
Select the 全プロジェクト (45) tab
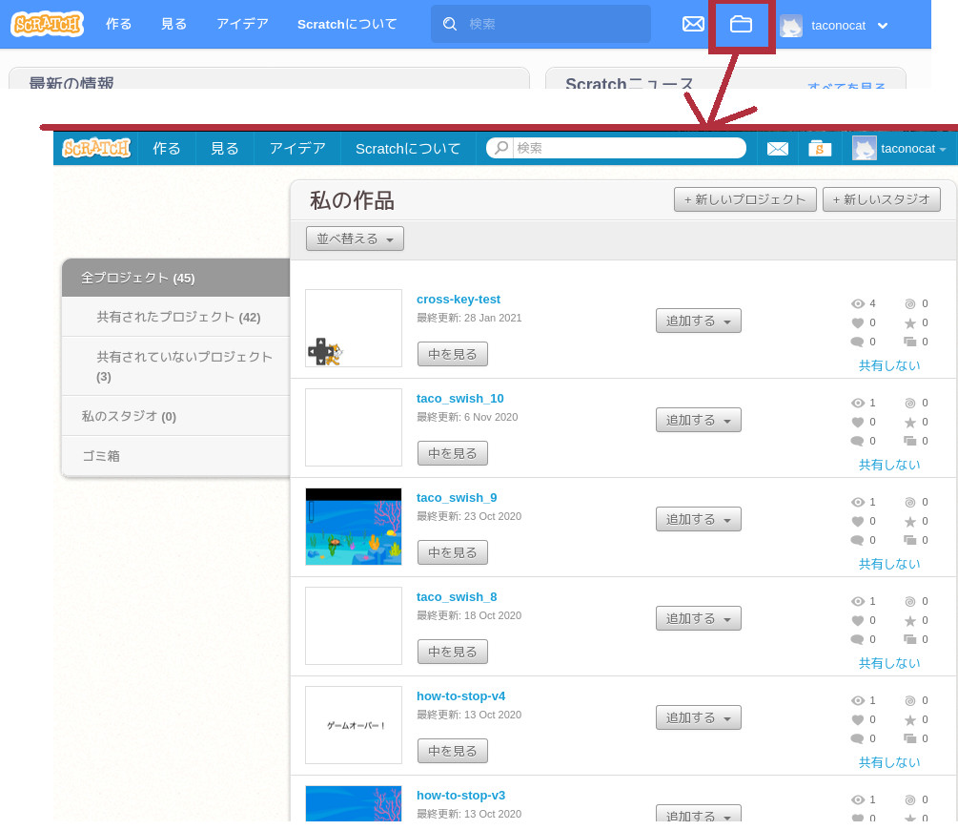[176, 278]
